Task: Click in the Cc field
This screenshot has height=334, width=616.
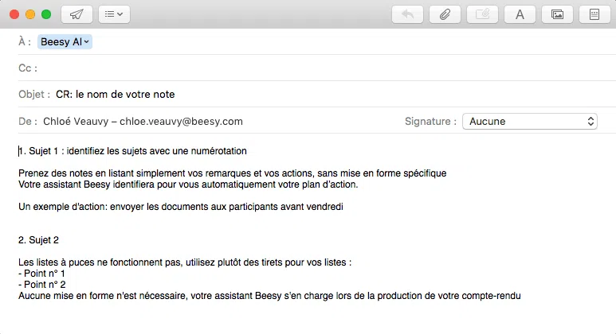Action: (x=326, y=68)
